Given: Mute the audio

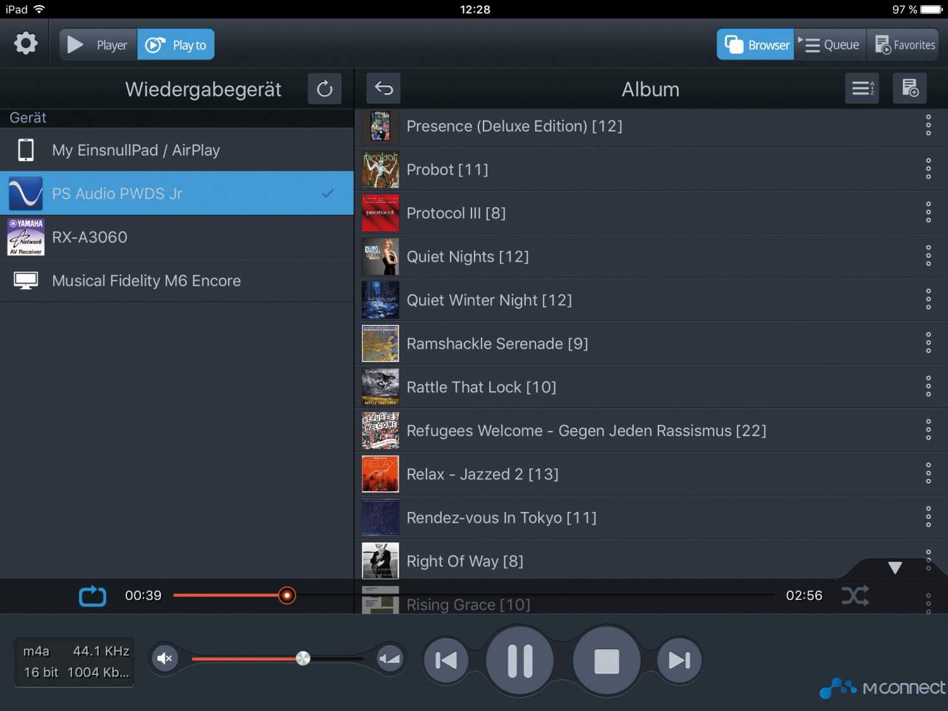Looking at the screenshot, I should click(164, 659).
